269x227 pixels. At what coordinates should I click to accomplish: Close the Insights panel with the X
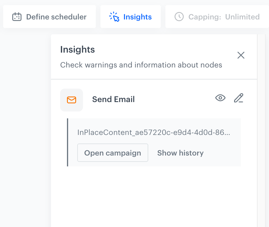click(241, 55)
